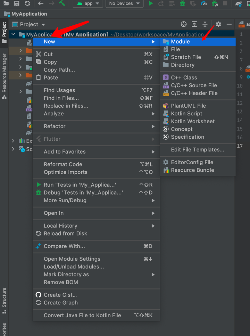Choose Module from the New submenu

pyautogui.click(x=180, y=42)
